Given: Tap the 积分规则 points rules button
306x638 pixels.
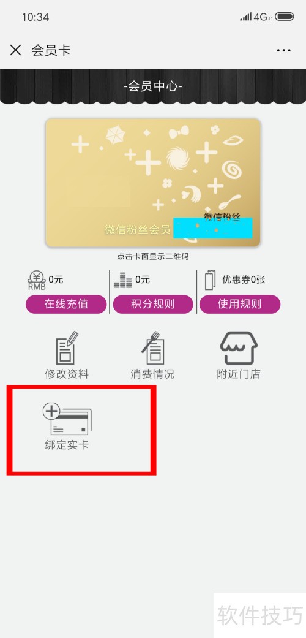Looking at the screenshot, I should (x=153, y=304).
